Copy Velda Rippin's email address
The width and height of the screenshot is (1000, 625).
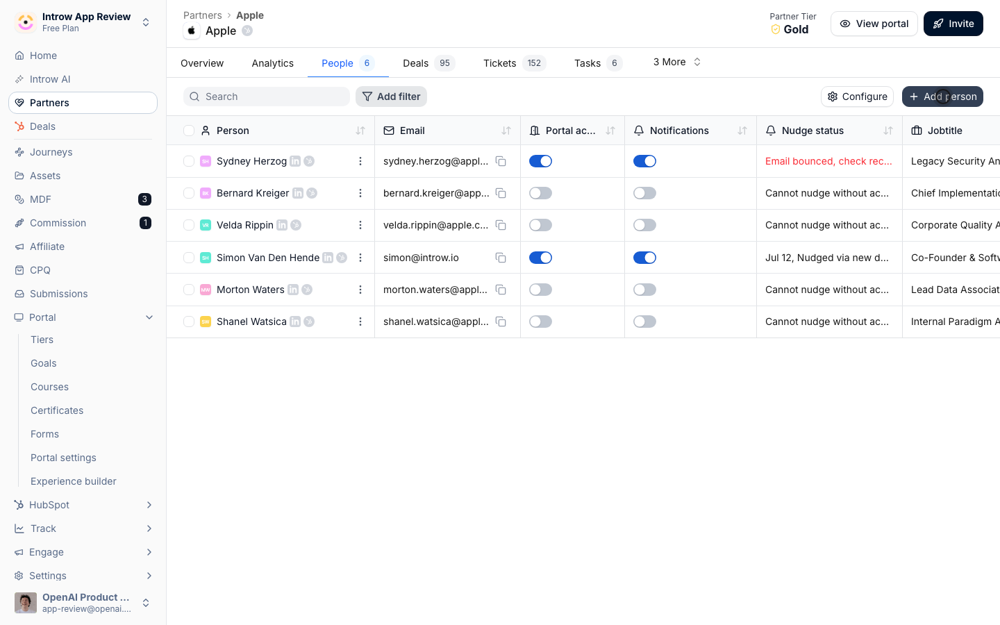tap(501, 225)
